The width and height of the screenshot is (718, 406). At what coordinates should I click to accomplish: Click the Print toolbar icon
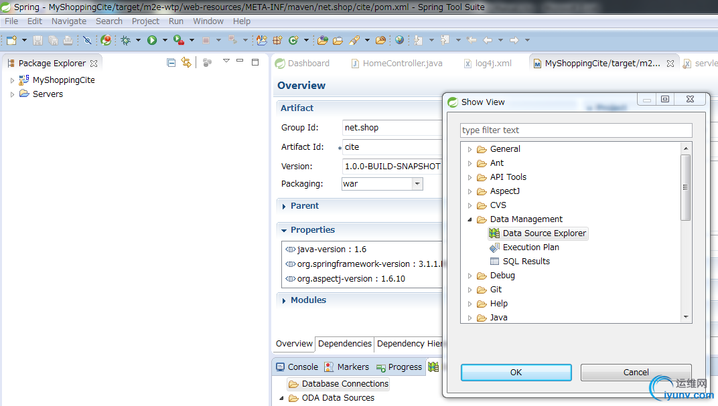point(68,40)
